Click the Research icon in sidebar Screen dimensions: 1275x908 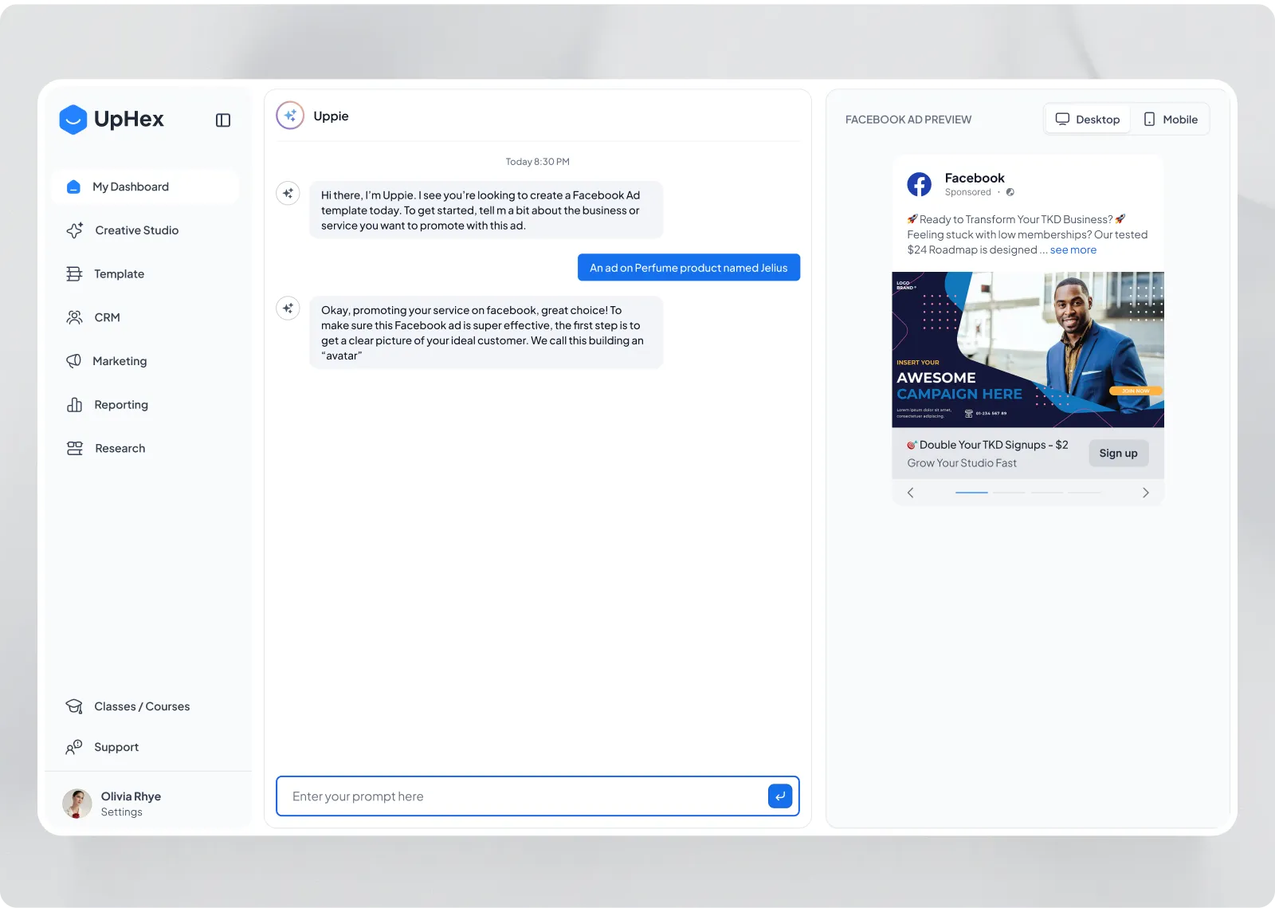pyautogui.click(x=75, y=448)
